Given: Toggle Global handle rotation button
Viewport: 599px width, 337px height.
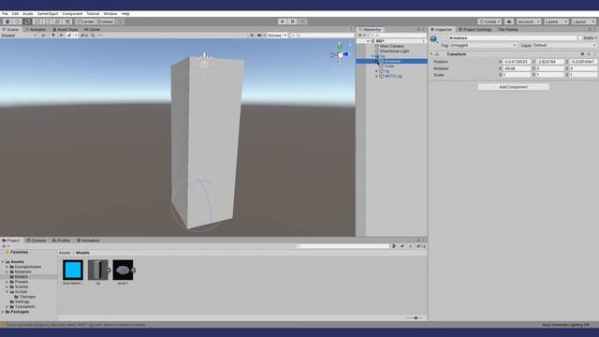Looking at the screenshot, I should click(105, 22).
